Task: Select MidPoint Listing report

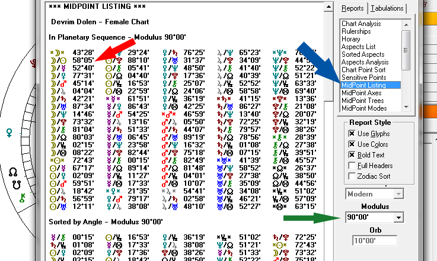Action: (371, 85)
